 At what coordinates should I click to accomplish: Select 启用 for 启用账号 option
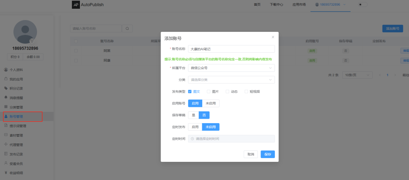click(195, 103)
